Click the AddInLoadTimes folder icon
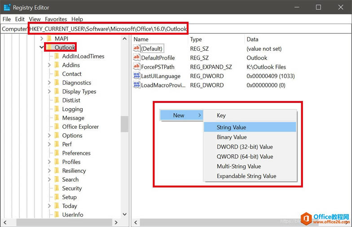The width and height of the screenshot is (352, 227). point(57,56)
